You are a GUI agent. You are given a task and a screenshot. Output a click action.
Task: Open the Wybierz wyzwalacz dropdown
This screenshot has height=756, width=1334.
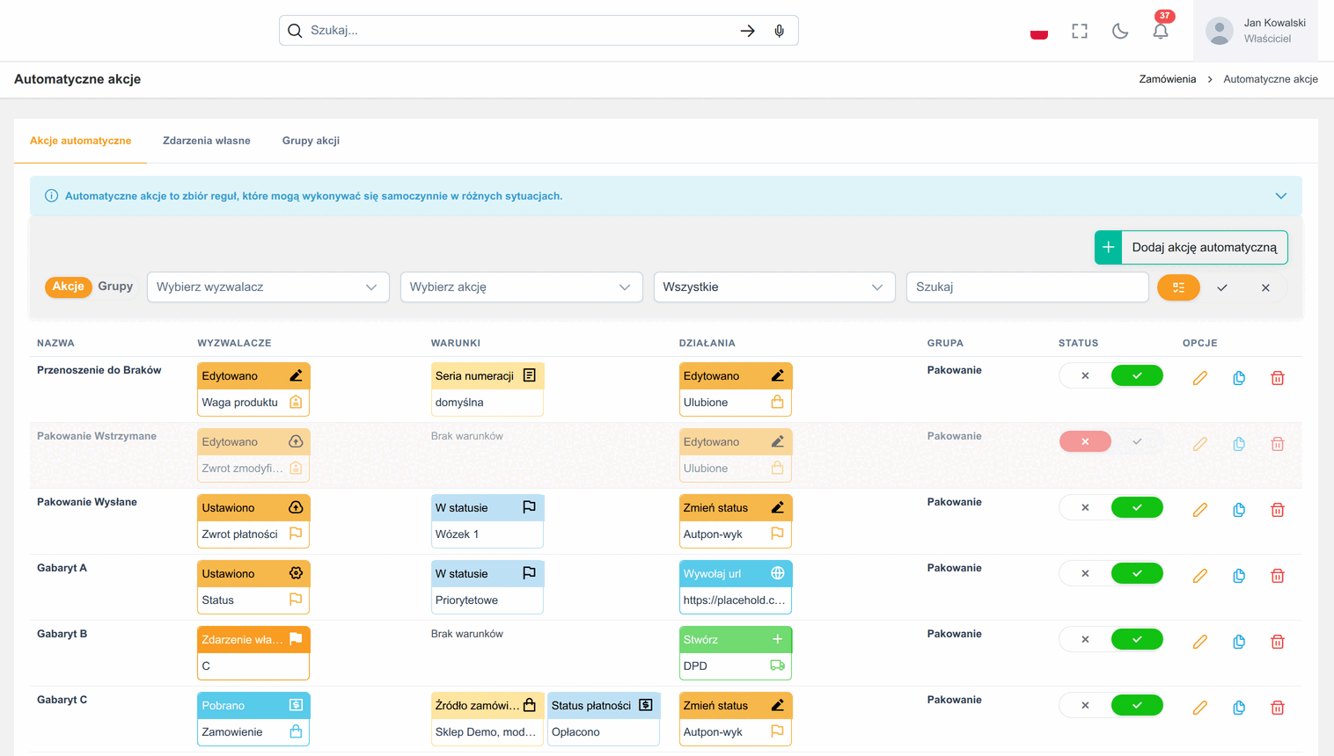coord(268,287)
